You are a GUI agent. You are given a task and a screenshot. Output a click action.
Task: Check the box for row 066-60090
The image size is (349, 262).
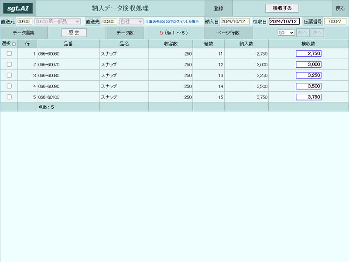click(9, 86)
